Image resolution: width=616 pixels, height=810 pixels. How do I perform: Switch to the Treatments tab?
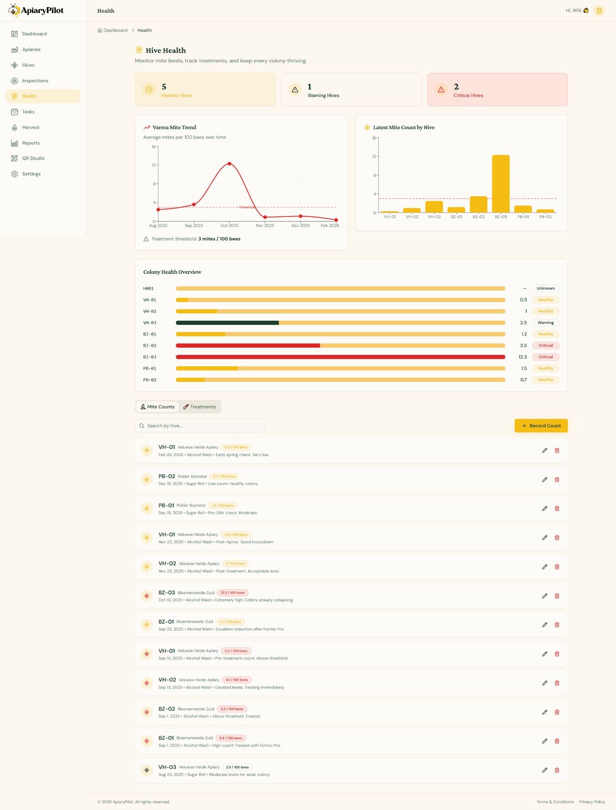[199, 407]
